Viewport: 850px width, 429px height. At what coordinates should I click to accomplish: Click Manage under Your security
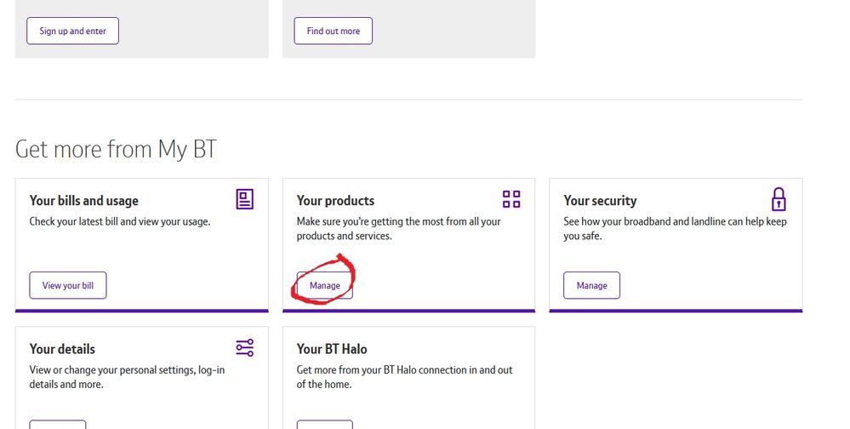[591, 285]
